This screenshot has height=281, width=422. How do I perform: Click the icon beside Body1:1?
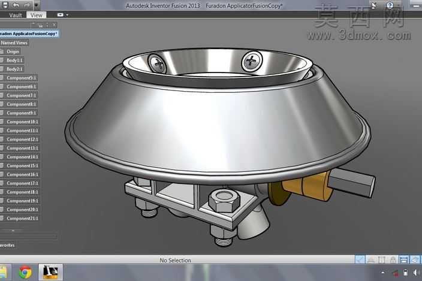pos(2,61)
